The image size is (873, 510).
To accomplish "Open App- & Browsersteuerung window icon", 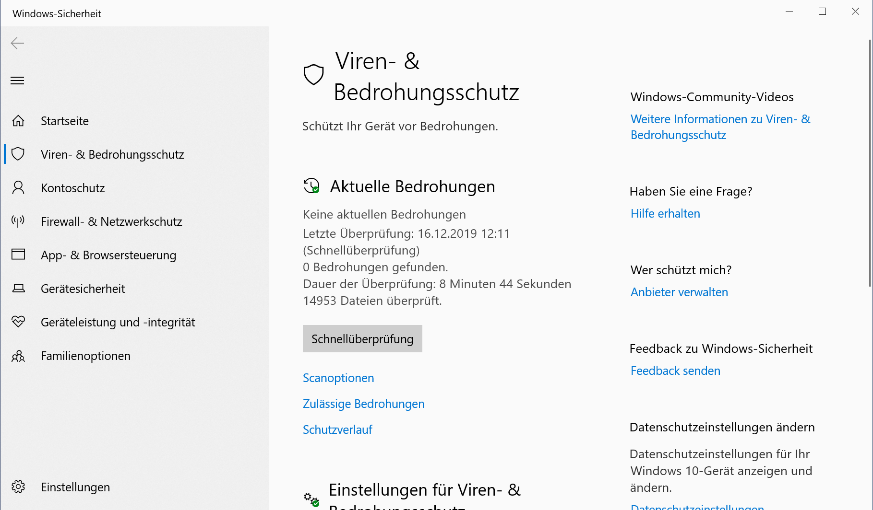I will [x=18, y=254].
